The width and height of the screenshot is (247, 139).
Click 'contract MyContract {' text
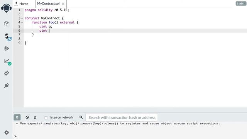pyautogui.click(x=44, y=18)
